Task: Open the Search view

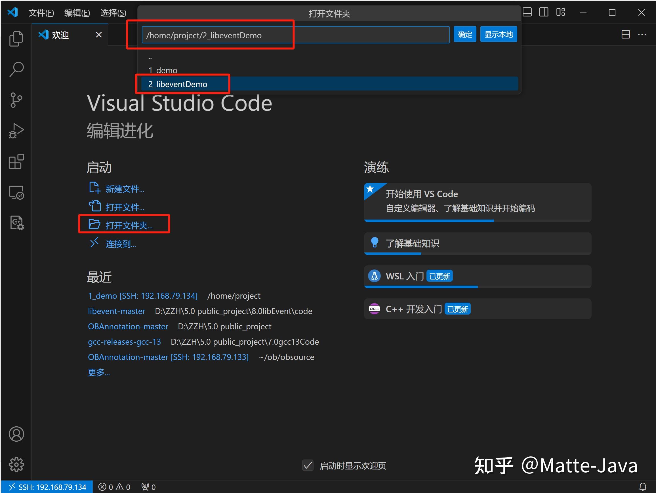Action: tap(16, 69)
